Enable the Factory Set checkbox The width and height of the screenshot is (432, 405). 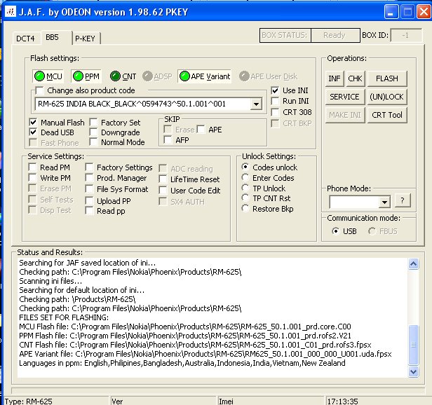click(x=93, y=122)
